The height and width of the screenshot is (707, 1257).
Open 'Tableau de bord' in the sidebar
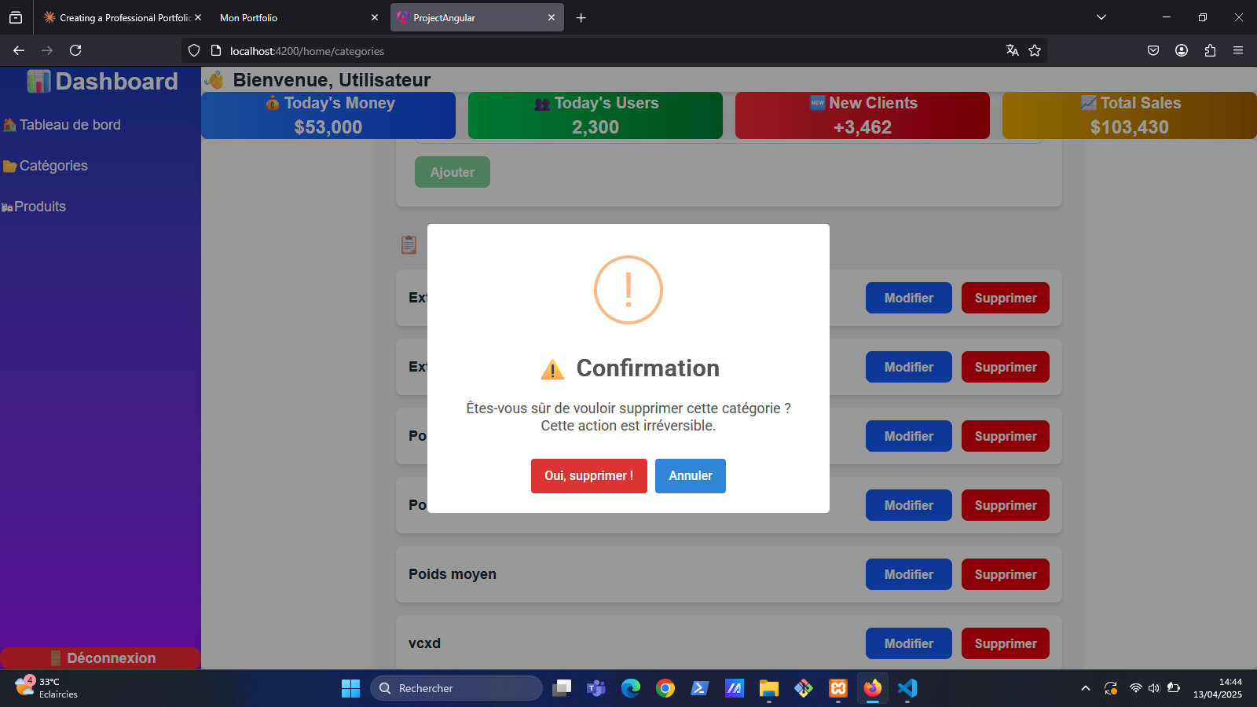click(62, 125)
